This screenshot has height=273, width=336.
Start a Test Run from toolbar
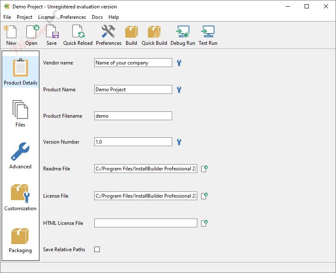(208, 35)
